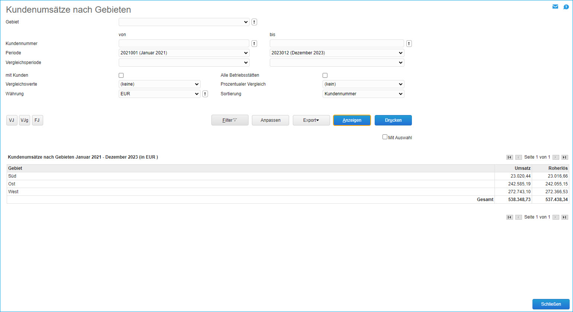Click the VJg quick period button
This screenshot has width=573, height=312.
pos(25,120)
